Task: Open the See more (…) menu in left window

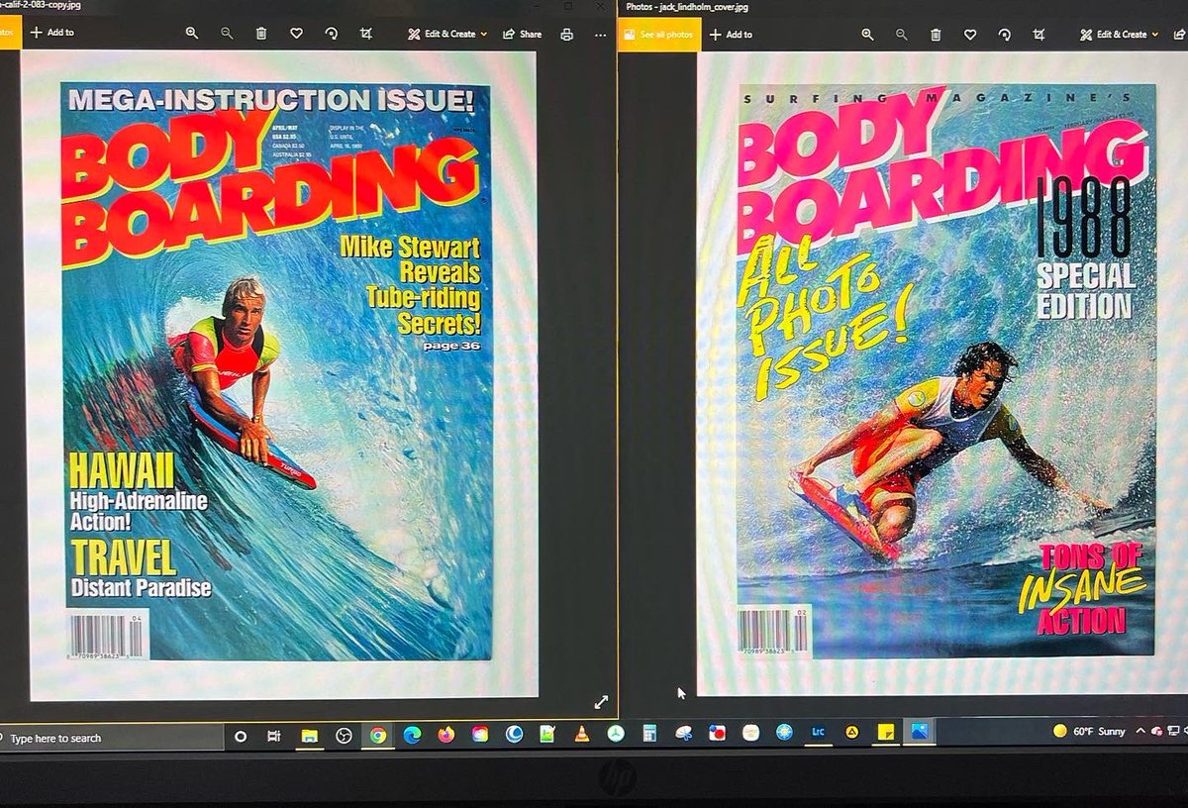Action: tap(600, 34)
